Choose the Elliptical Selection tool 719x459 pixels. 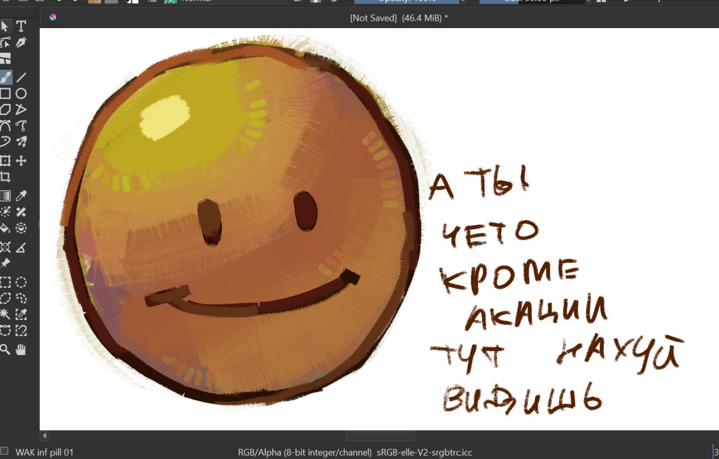pos(21,282)
